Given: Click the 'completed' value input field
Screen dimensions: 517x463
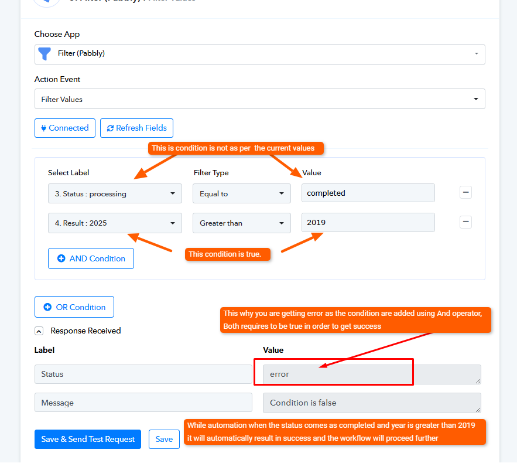Looking at the screenshot, I should click(368, 193).
